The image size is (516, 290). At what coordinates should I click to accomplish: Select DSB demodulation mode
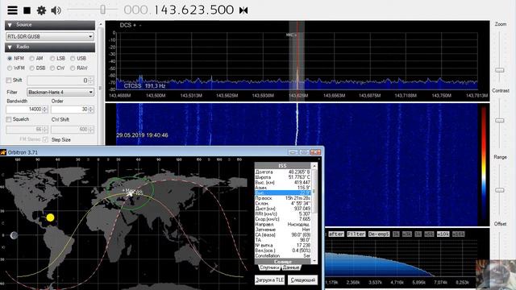[37, 68]
